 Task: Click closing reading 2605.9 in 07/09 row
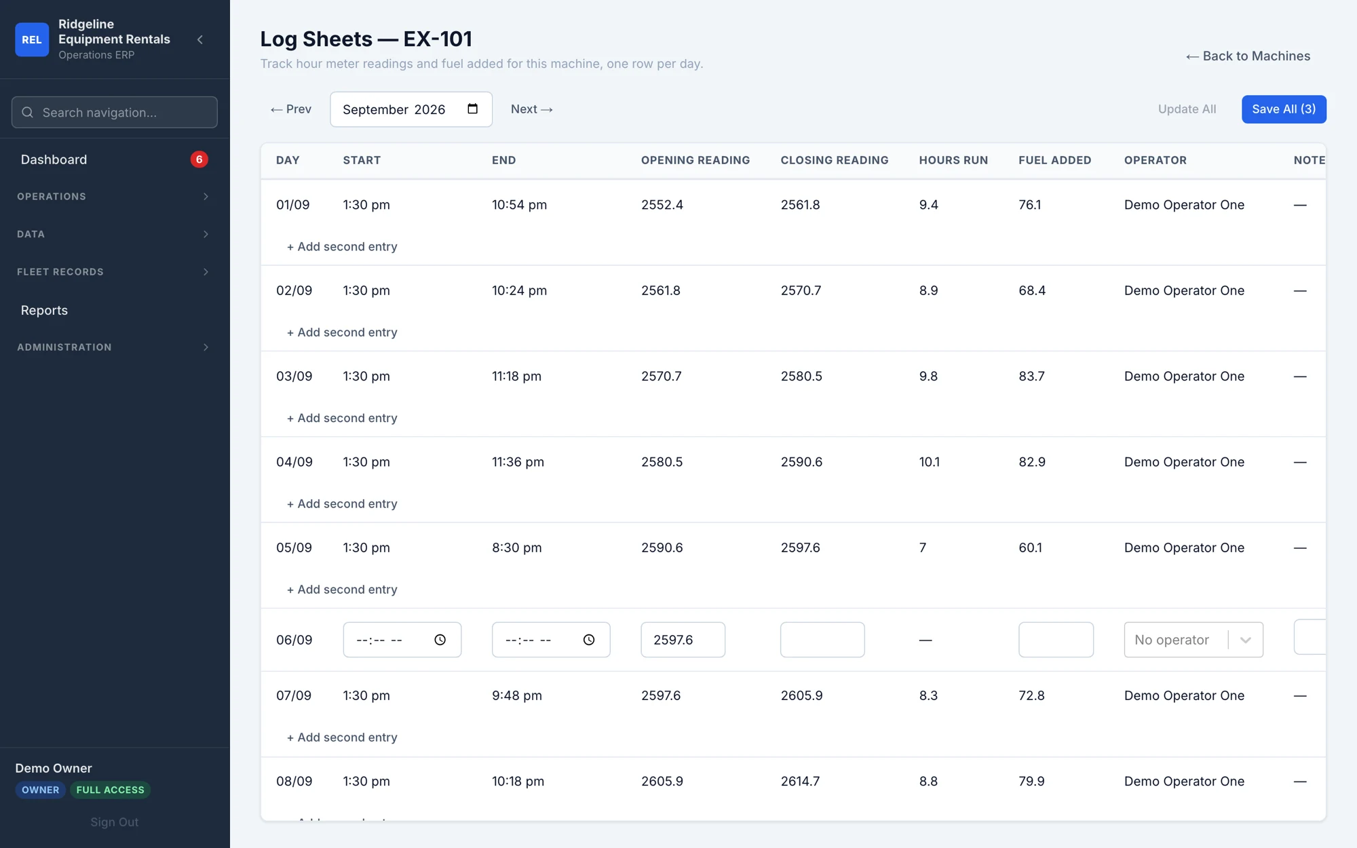pyautogui.click(x=801, y=695)
